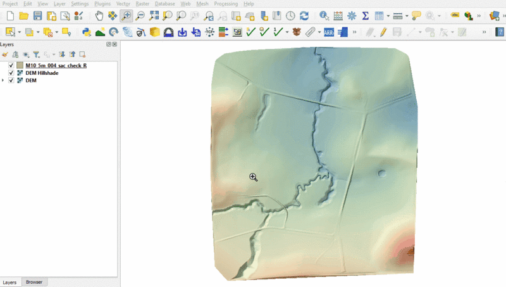Click the Zoom Full extent icon
Viewport: 506px width, 287px height.
[154, 16]
